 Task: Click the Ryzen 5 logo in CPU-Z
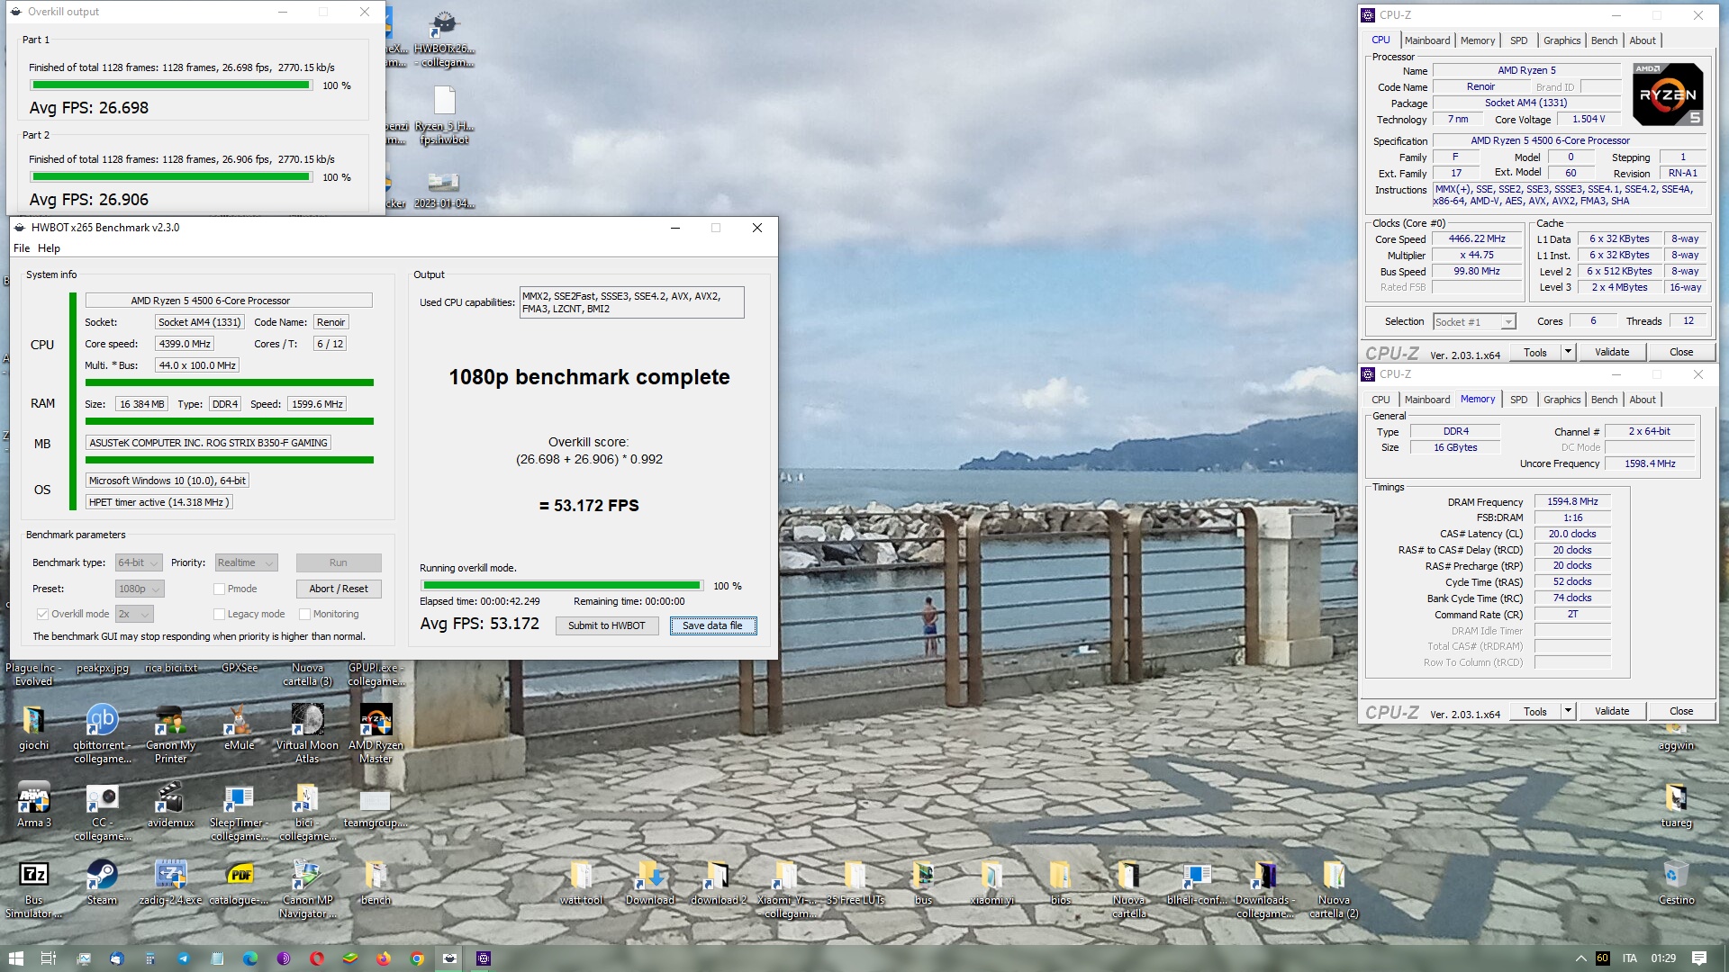point(1668,94)
